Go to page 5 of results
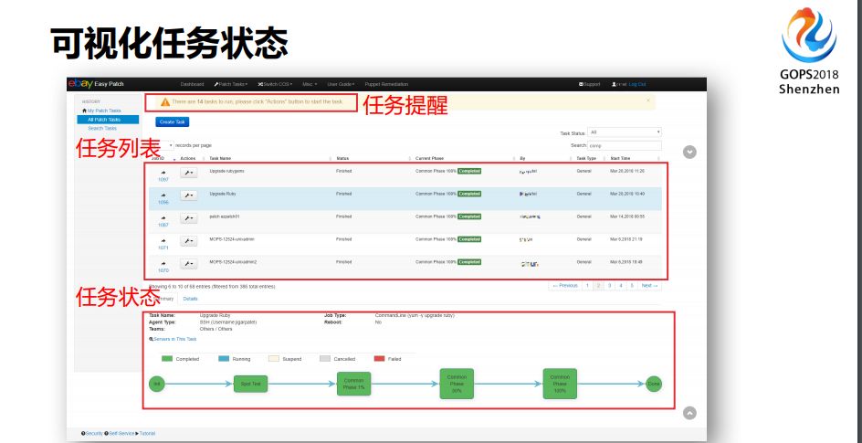The width and height of the screenshot is (862, 443). coord(632,286)
